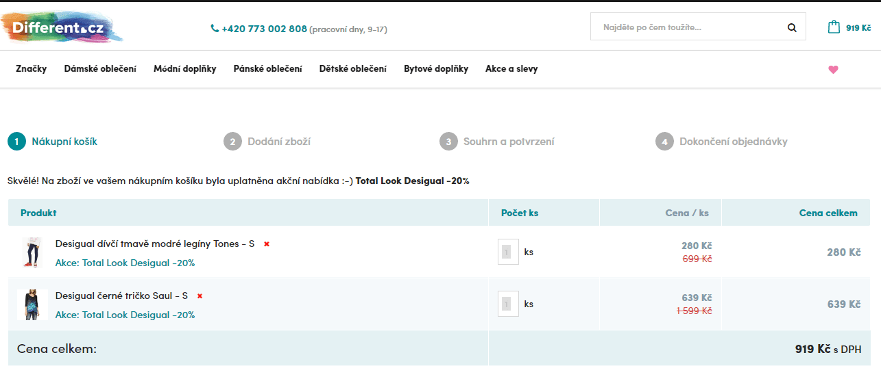This screenshot has width=881, height=366.
Task: Click the Akce Total Look link under the tričko
Action: coord(125,315)
